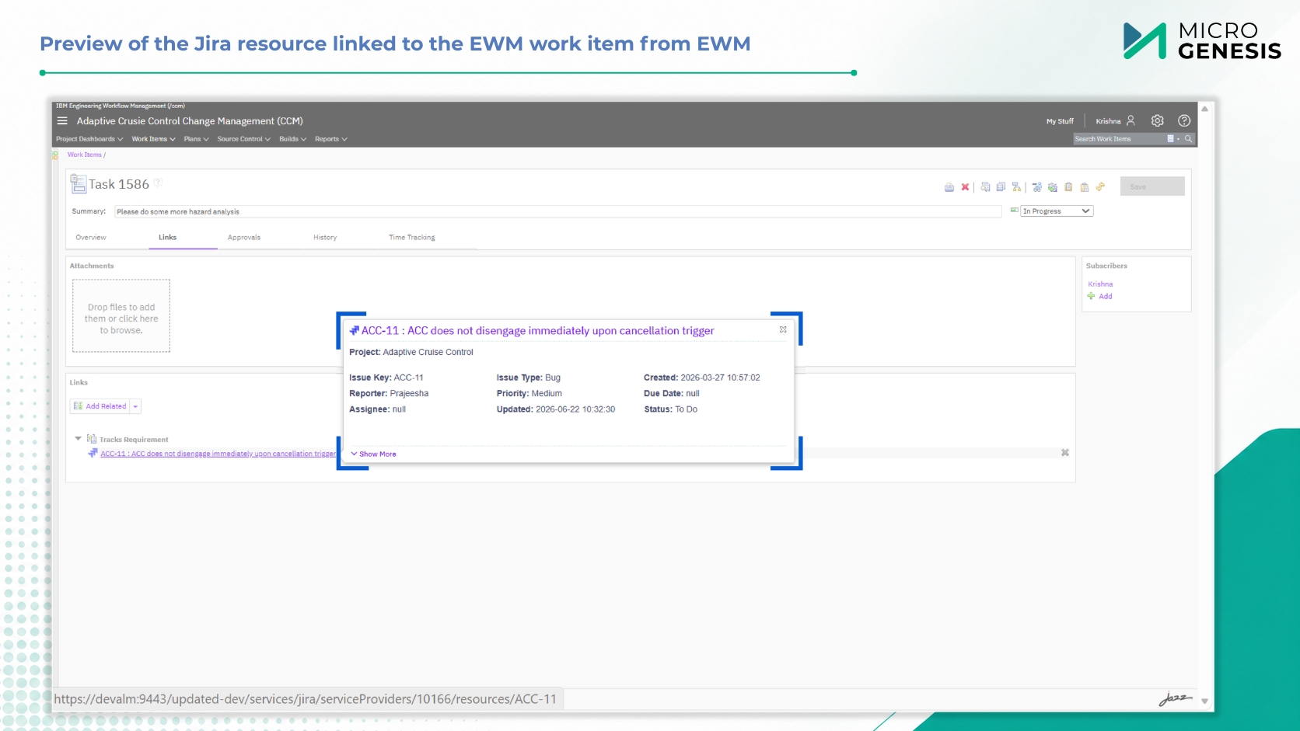This screenshot has width=1300, height=731.
Task: Open the Plans menu
Action: 196,139
